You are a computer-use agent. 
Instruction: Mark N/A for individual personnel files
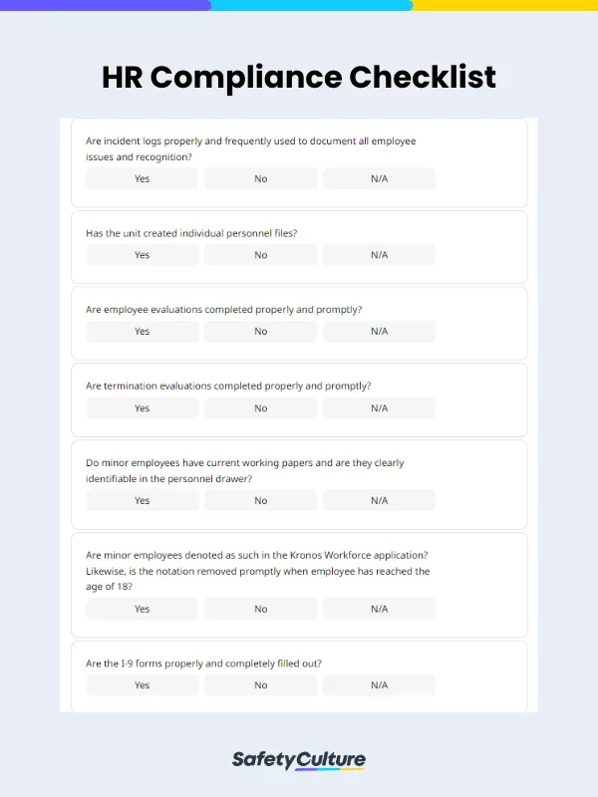pos(379,255)
